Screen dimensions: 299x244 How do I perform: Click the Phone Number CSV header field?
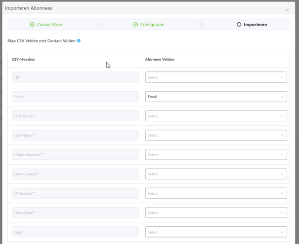75,155
